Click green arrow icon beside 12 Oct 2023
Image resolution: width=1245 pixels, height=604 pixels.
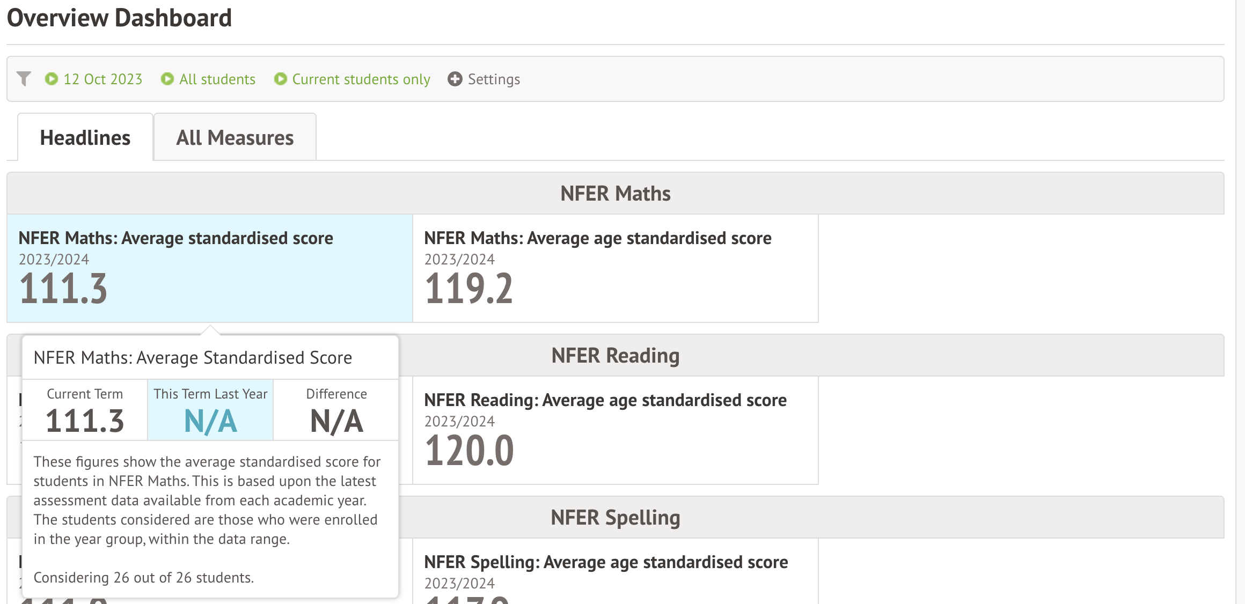coord(52,79)
